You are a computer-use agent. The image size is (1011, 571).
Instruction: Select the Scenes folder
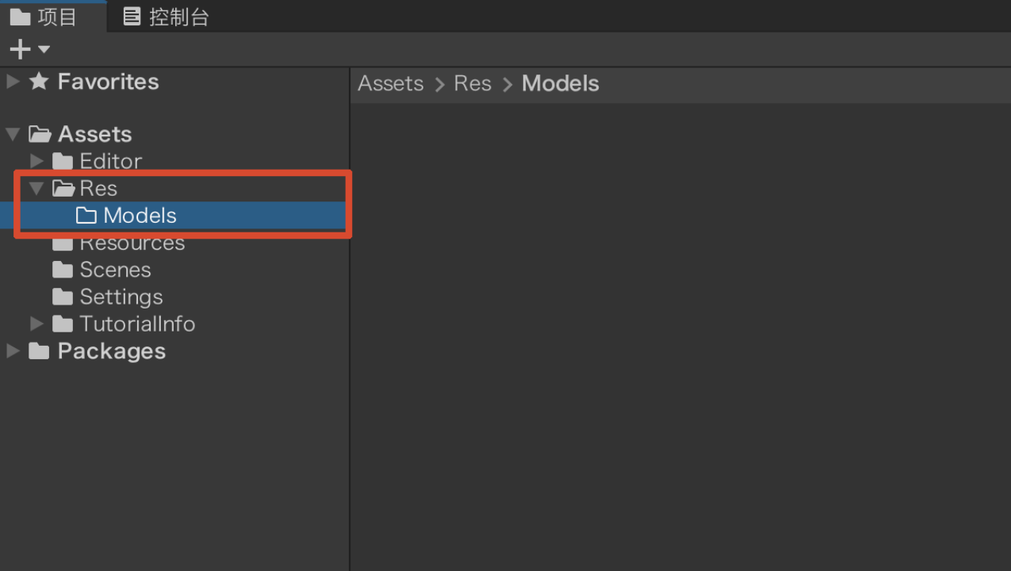[101, 270]
